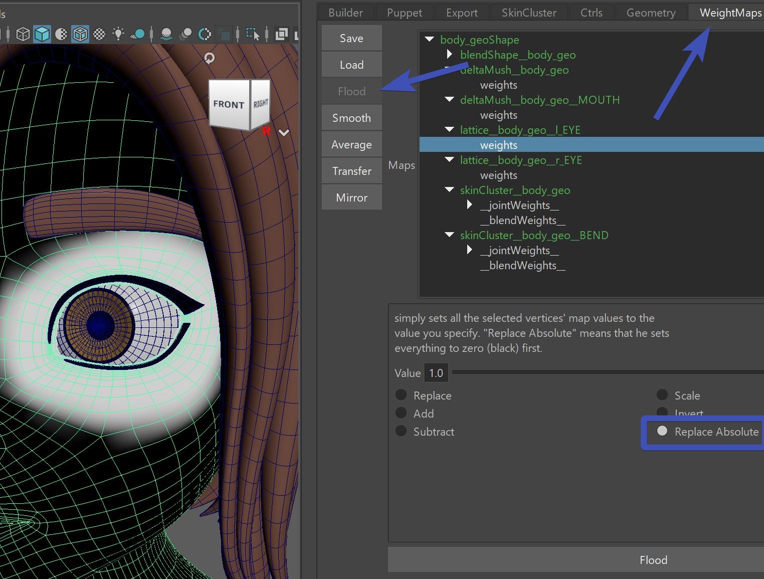This screenshot has height=579, width=764.
Task: Open the view cube chevron menu
Action: pos(284,133)
